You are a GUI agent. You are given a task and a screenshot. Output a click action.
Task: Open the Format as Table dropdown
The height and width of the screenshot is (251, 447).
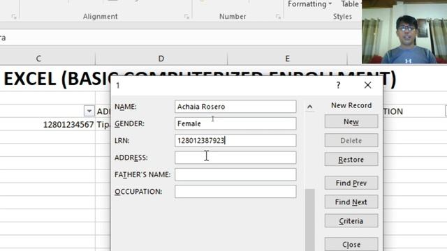click(351, 4)
